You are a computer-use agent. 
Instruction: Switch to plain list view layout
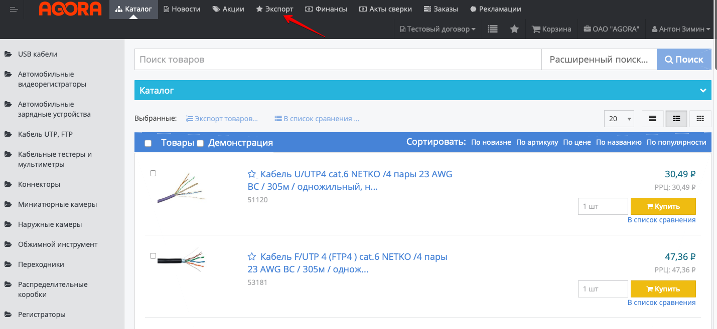point(652,119)
